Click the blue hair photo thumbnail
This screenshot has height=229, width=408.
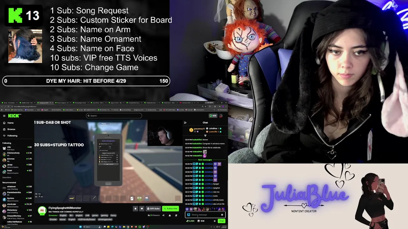pos(25,46)
